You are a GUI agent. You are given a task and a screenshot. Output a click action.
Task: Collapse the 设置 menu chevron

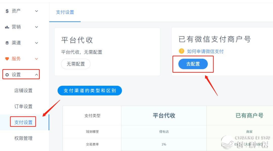[x=36, y=75]
